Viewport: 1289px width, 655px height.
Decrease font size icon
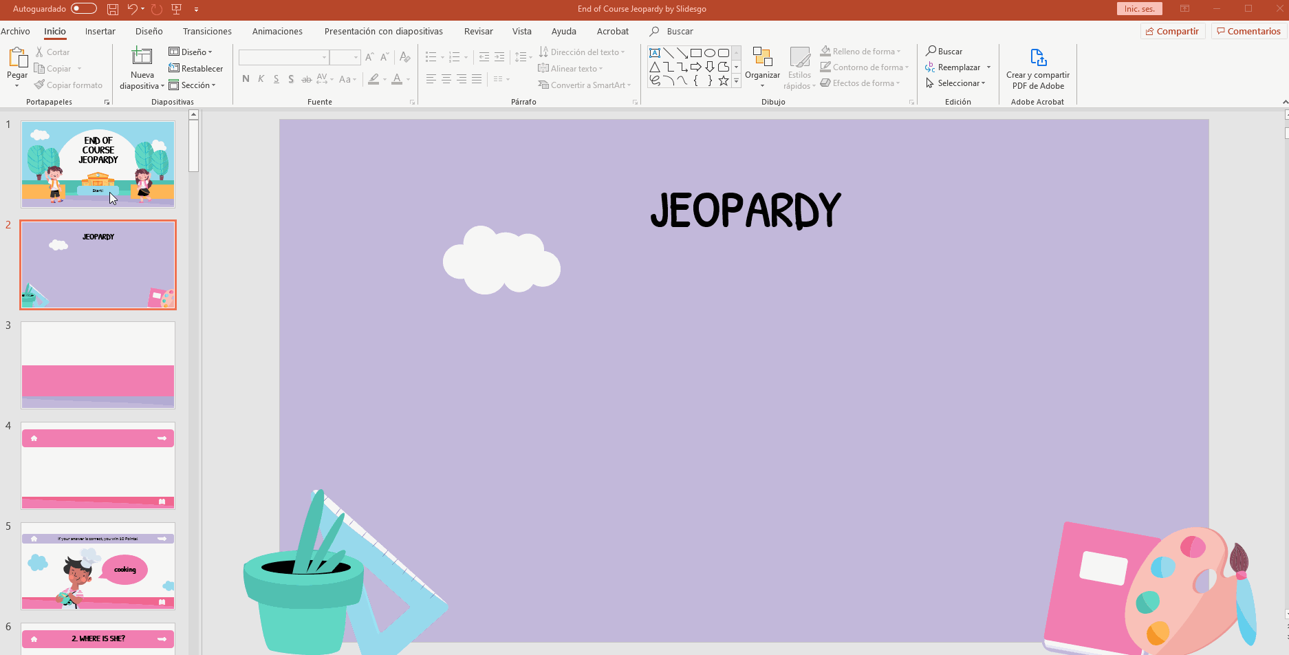(x=384, y=57)
